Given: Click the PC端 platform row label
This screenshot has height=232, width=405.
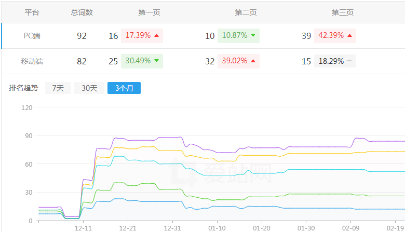Looking at the screenshot, I should coord(33,36).
